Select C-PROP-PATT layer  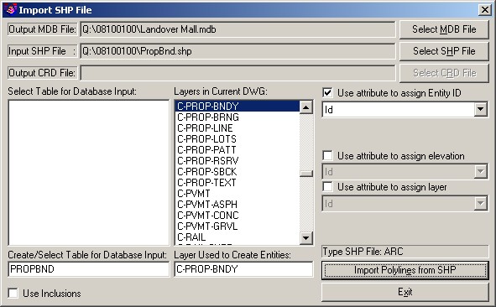(238, 150)
